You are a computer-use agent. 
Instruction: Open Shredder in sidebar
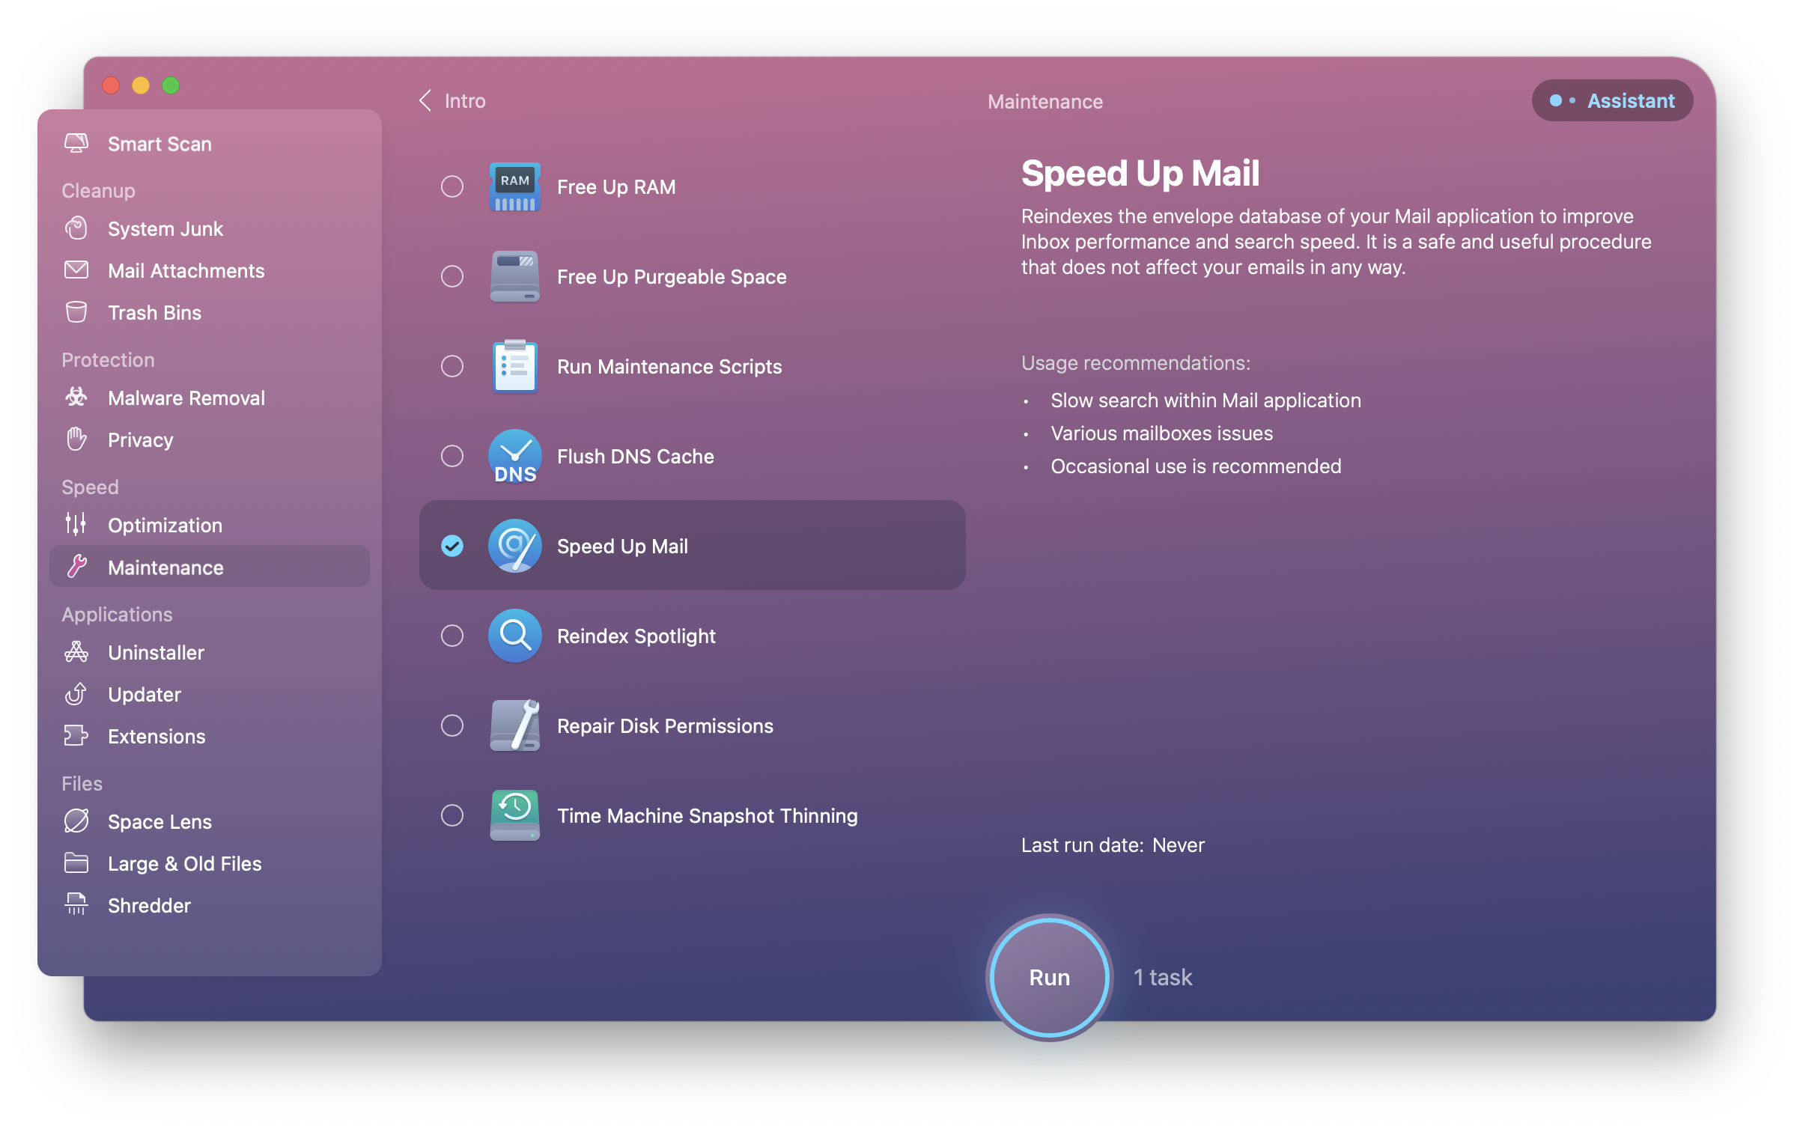(149, 906)
